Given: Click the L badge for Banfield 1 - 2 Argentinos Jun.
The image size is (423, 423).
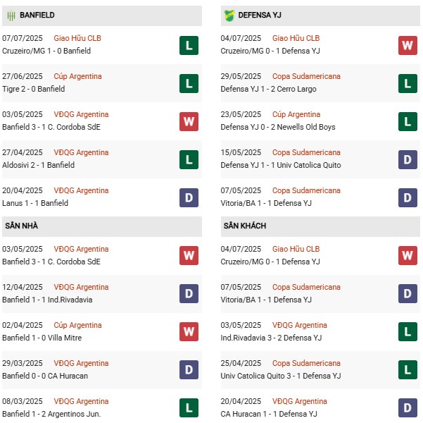Looking at the screenshot, I should tap(189, 408).
